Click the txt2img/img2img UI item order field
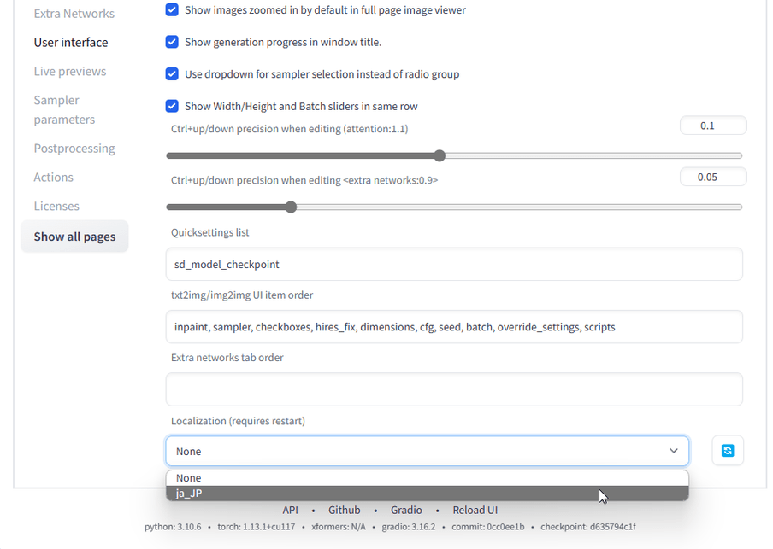Viewport: 773px width, 549px height. tap(454, 327)
